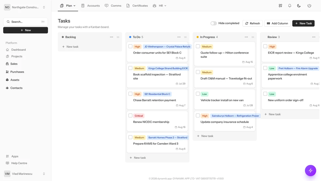Viewport: 321px width, 181px height.
Task: Open Backlog column options menu
Action: [x=112, y=37]
